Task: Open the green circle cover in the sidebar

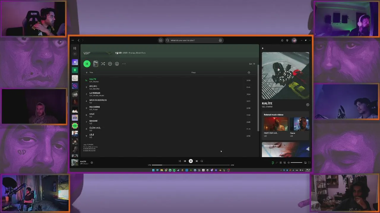Action: (75, 126)
